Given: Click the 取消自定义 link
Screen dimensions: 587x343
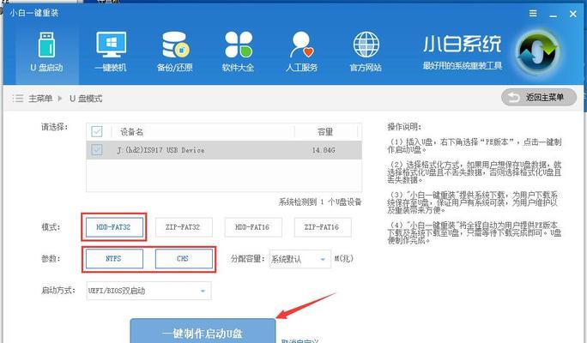Looking at the screenshot, I should (300, 340).
